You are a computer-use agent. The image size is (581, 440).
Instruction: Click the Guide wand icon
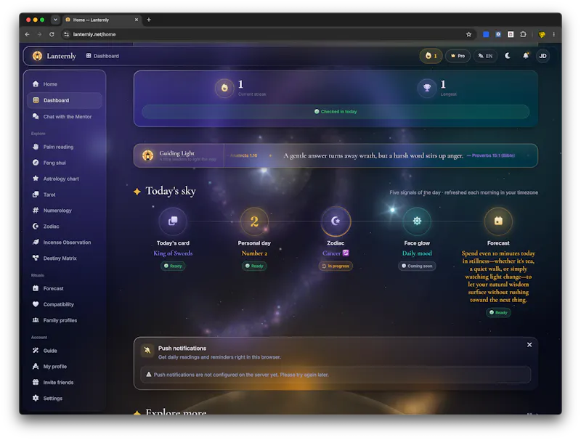36,351
